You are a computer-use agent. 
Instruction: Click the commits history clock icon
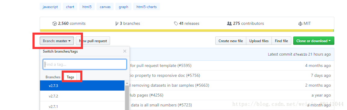click(x=54, y=24)
